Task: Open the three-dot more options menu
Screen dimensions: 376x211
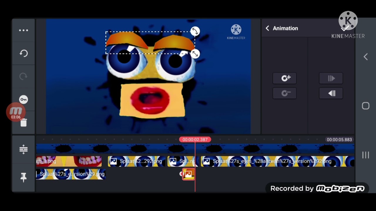Action: coord(23,30)
